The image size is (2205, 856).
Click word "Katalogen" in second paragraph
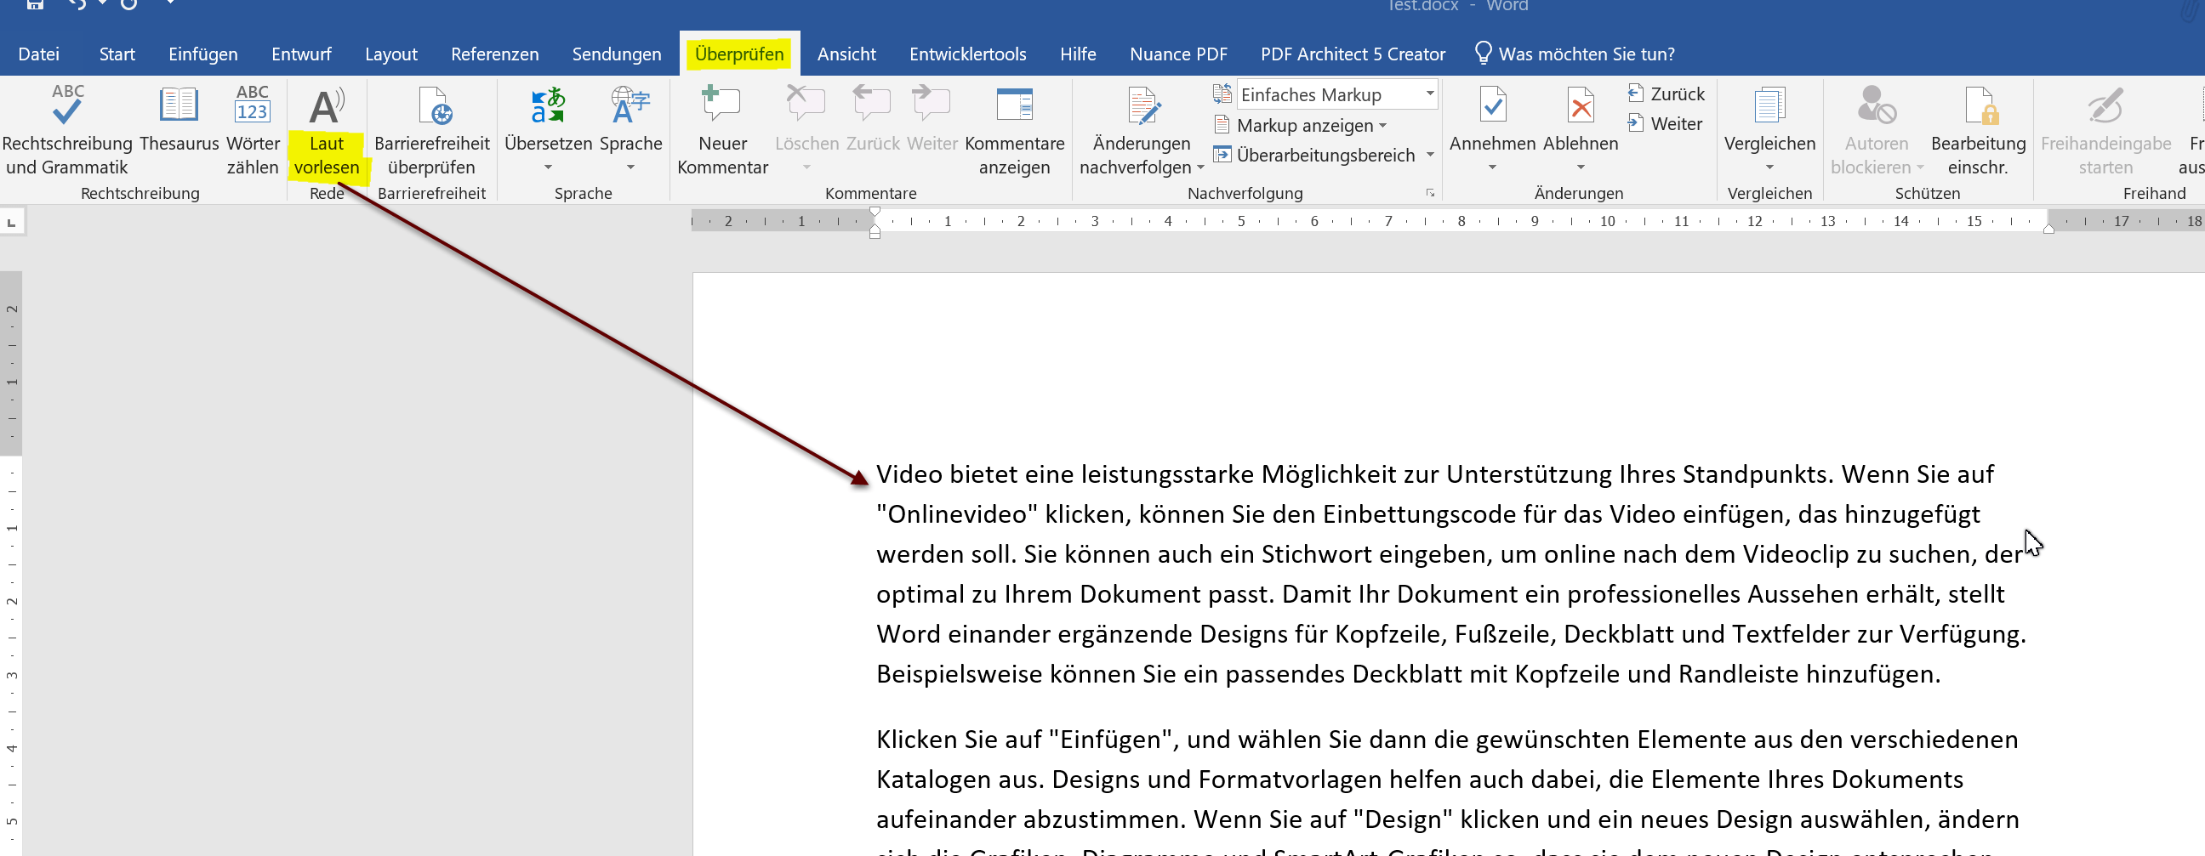coord(934,779)
